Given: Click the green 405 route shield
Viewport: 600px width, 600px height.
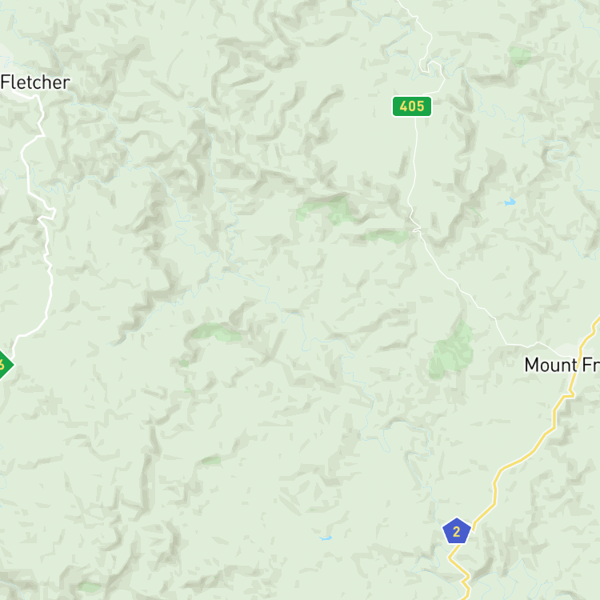Looking at the screenshot, I should click(x=412, y=106).
